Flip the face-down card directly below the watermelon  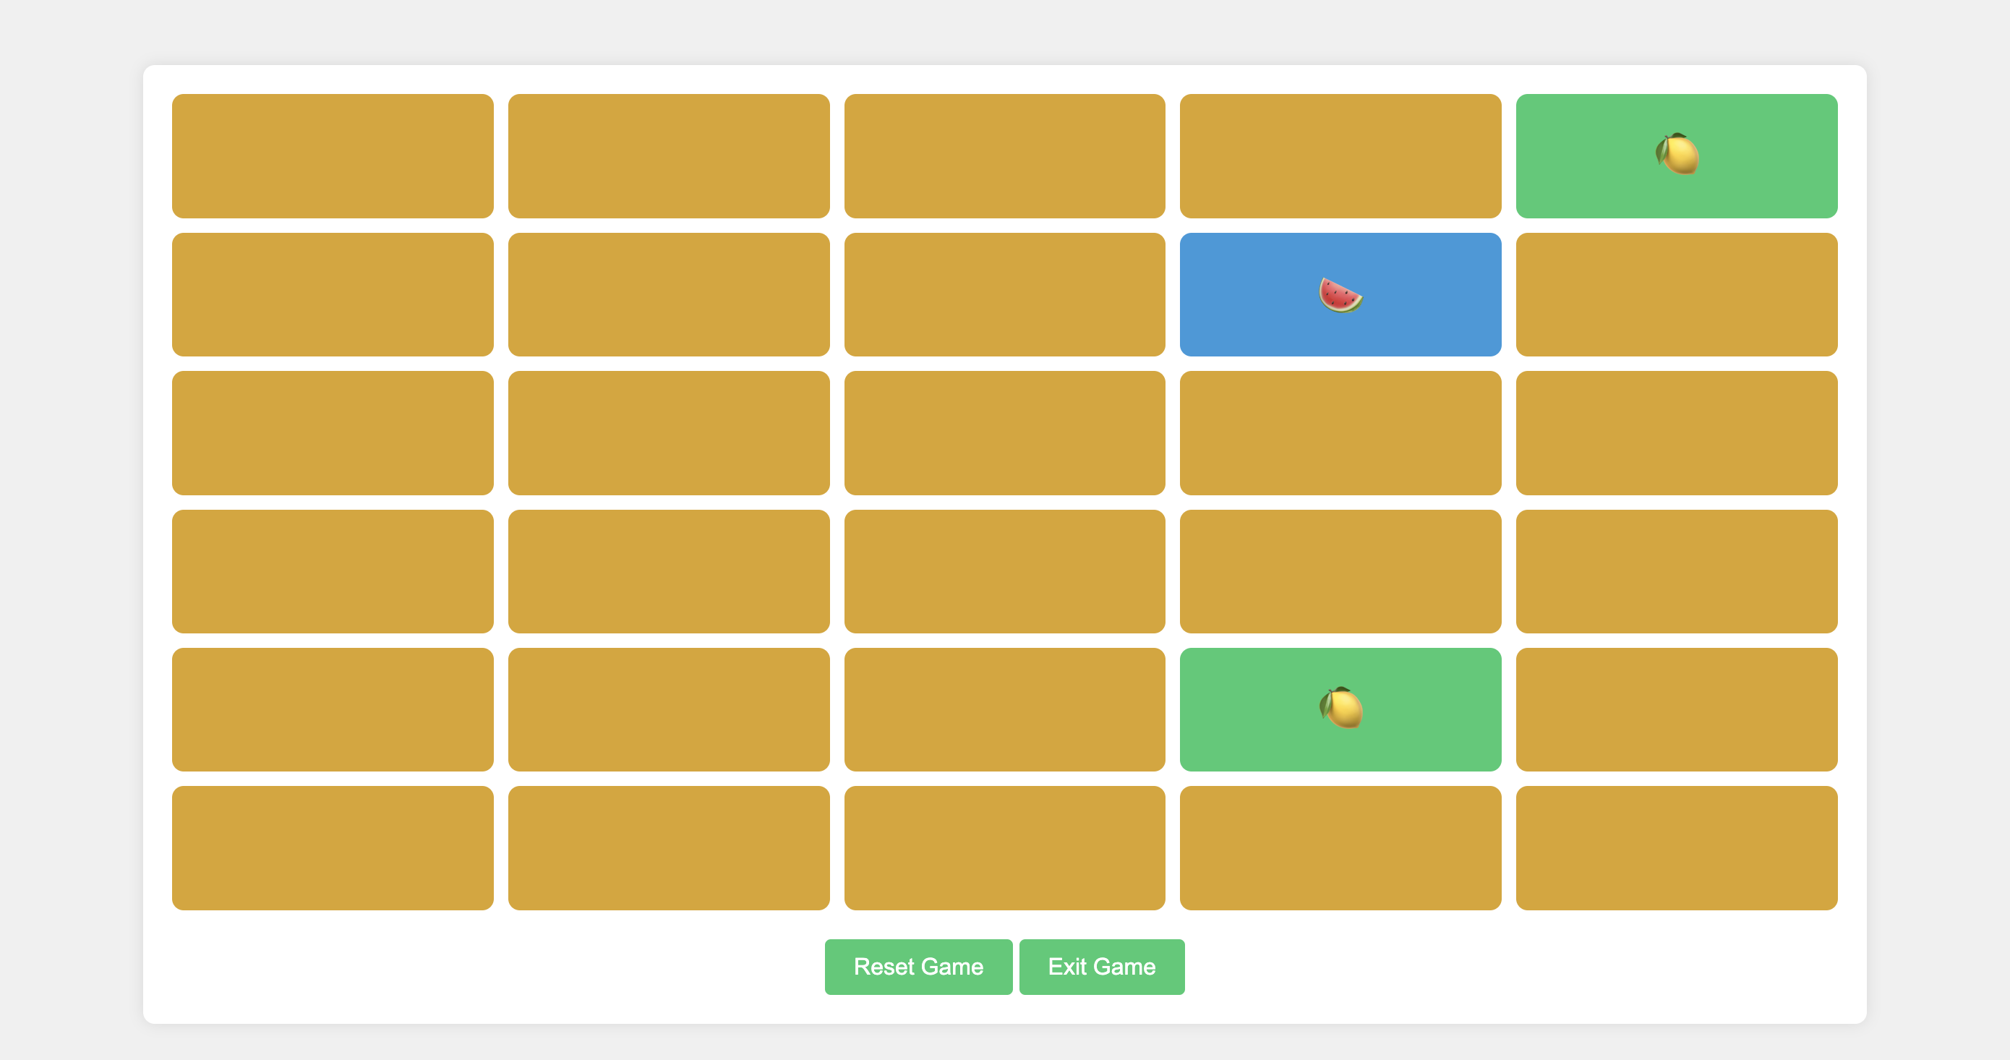pos(1340,432)
